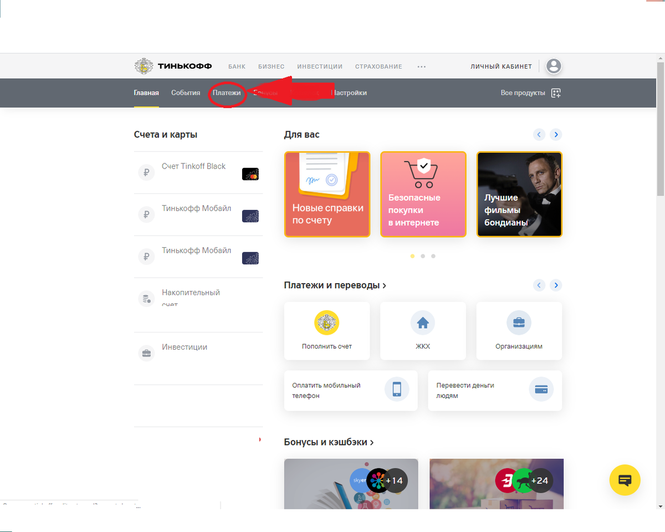Click the bank card transfer icon
The width and height of the screenshot is (665, 532).
click(541, 389)
